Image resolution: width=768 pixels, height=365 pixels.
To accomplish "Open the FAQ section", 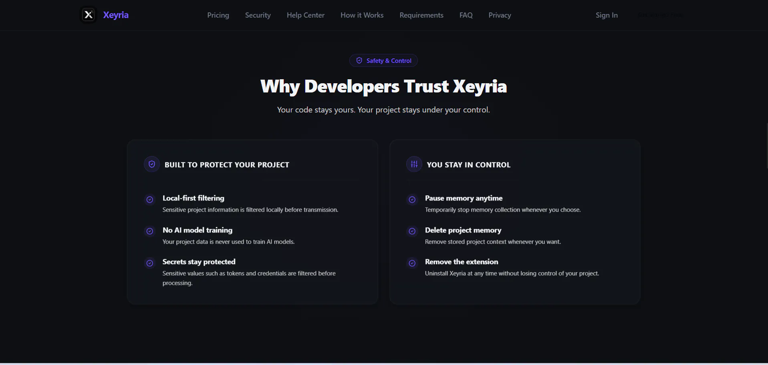I will point(466,15).
